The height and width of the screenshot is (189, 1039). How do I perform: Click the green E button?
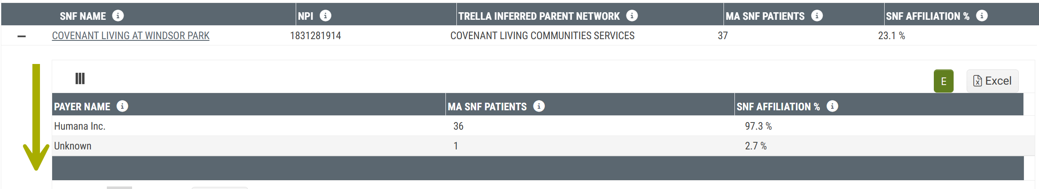click(x=944, y=81)
